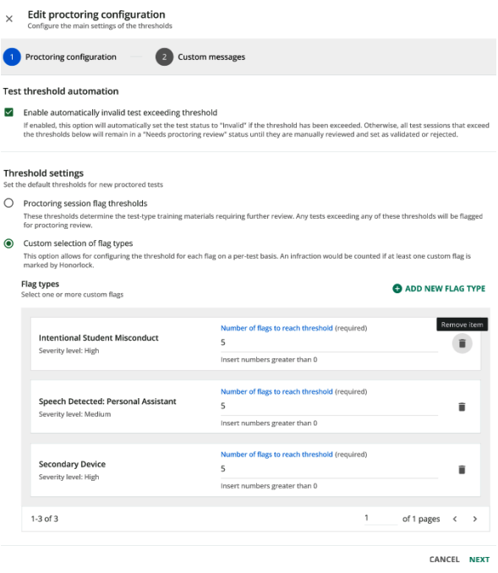This screenshot has height=573, width=498.
Task: Edit threshold number for Secondary Device
Action: click(329, 469)
